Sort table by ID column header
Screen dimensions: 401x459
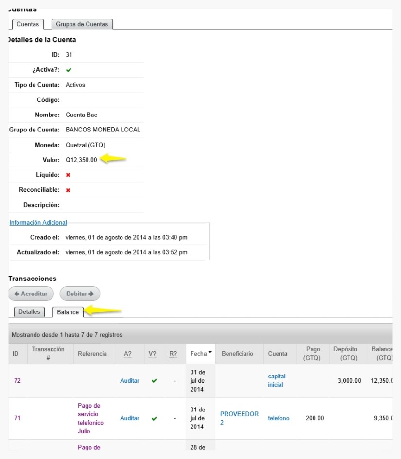(x=16, y=354)
